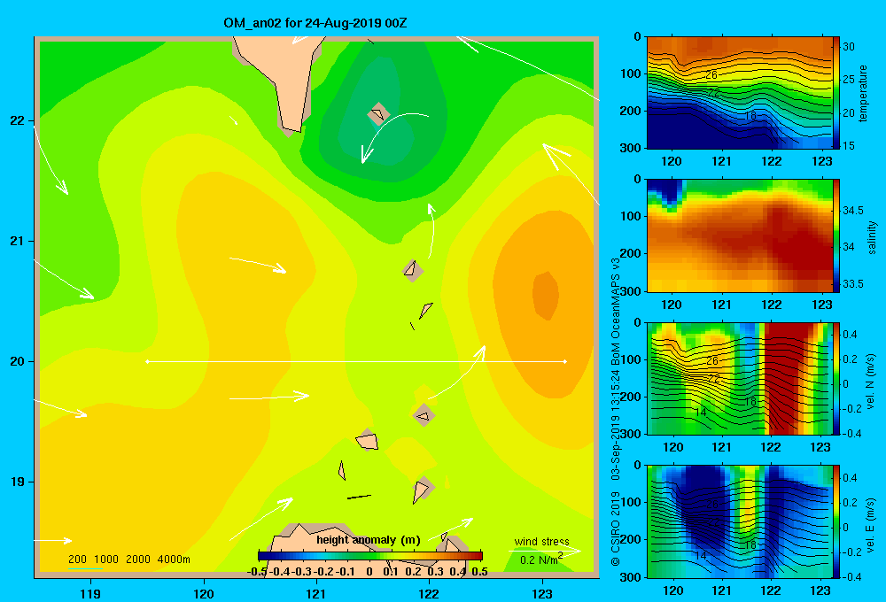The image size is (886, 602).
Task: Click the height anomaly color bar
Action: point(370,556)
